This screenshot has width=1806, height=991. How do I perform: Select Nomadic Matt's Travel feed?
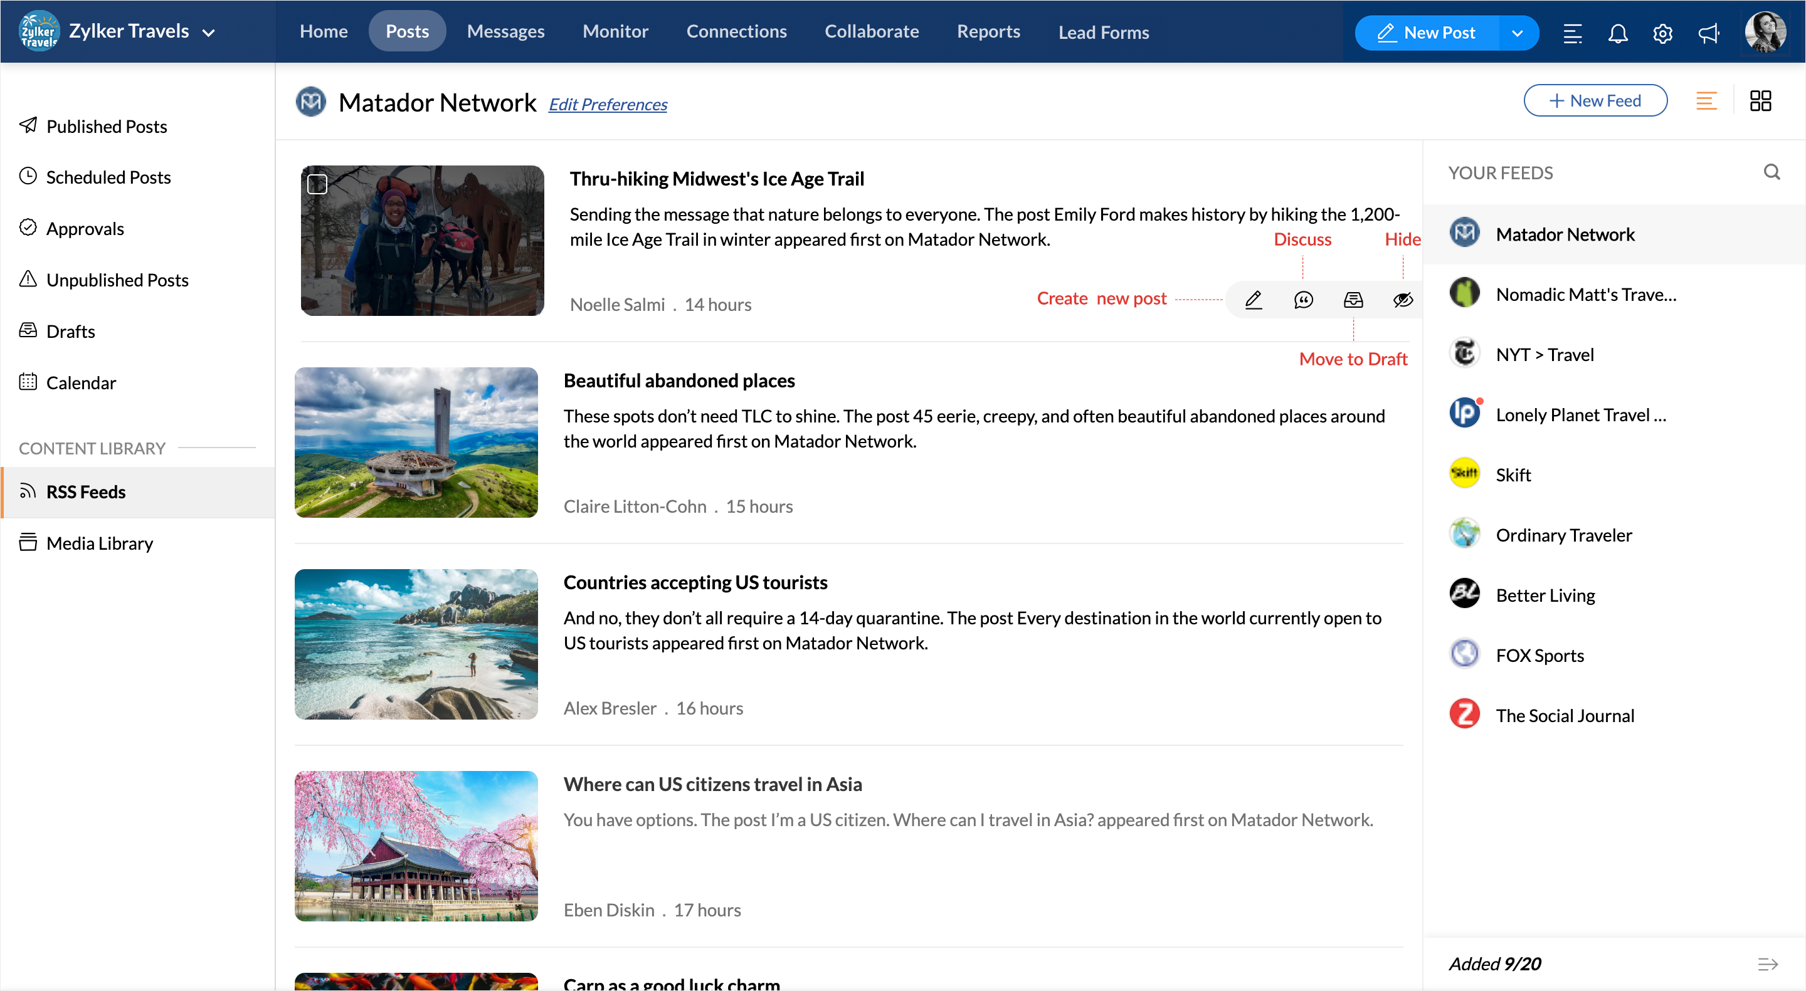(1615, 295)
